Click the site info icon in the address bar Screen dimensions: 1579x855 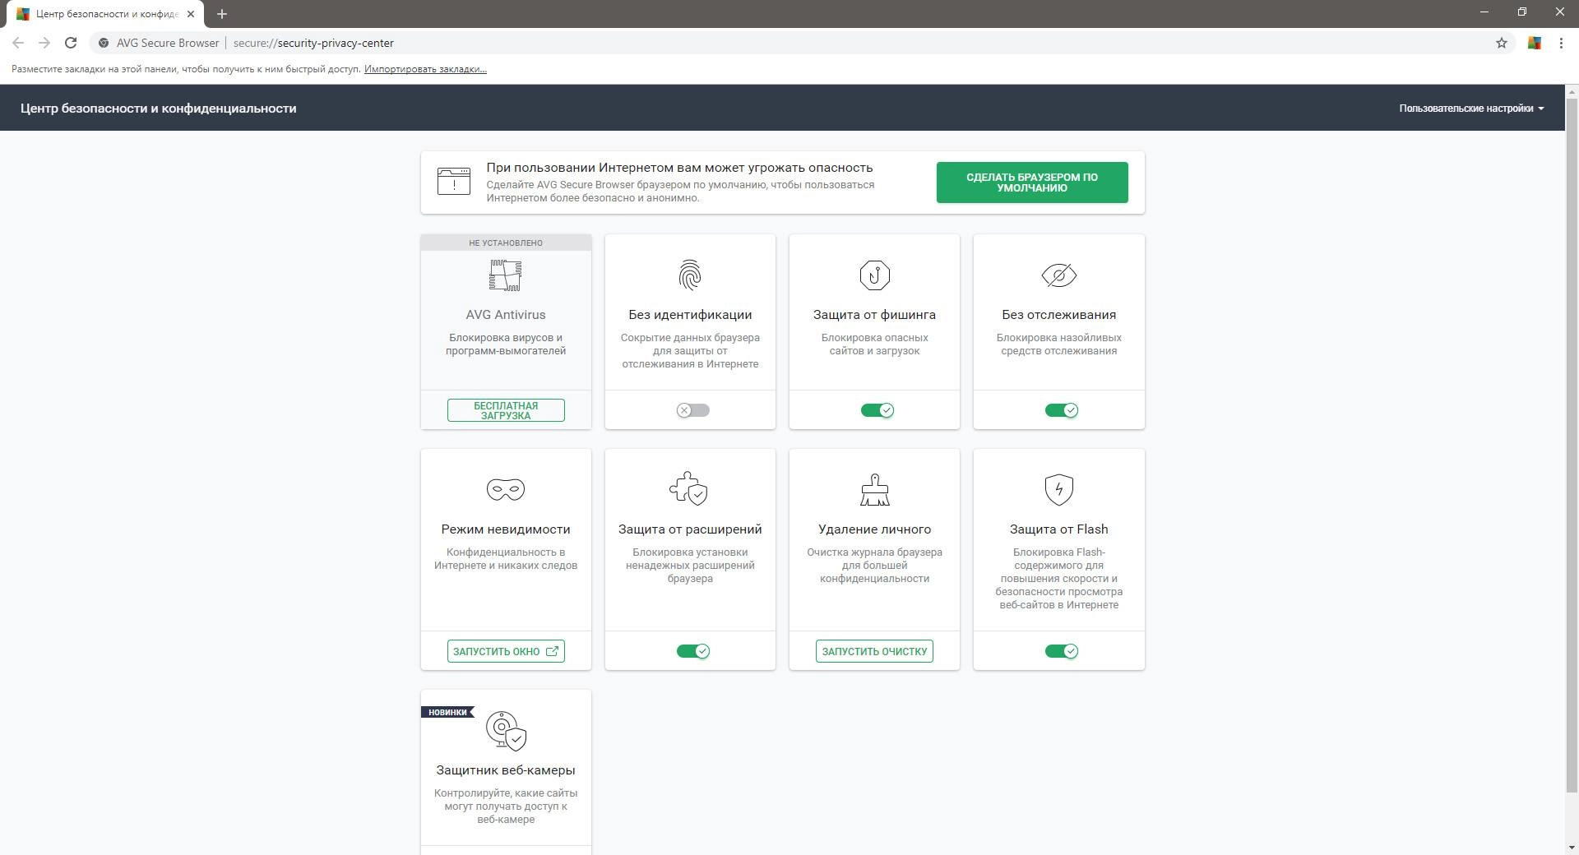104,43
